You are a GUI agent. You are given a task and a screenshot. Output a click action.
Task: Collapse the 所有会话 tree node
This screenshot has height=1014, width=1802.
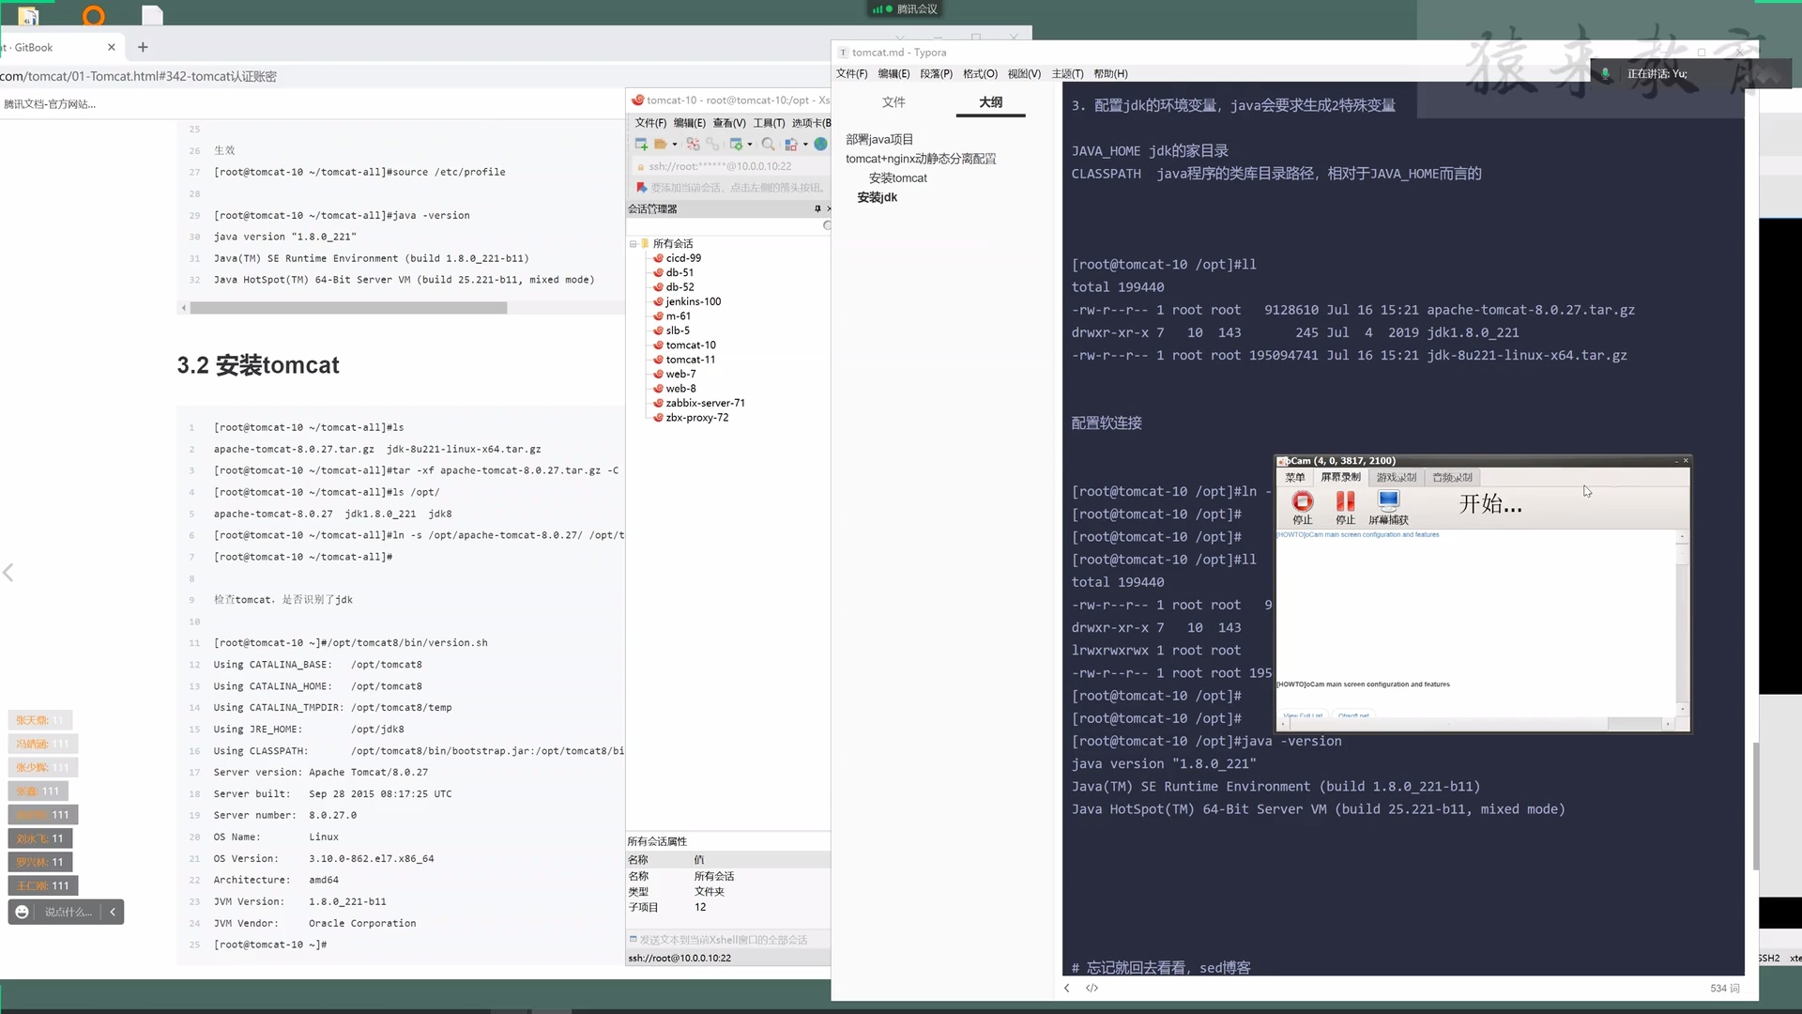[634, 244]
